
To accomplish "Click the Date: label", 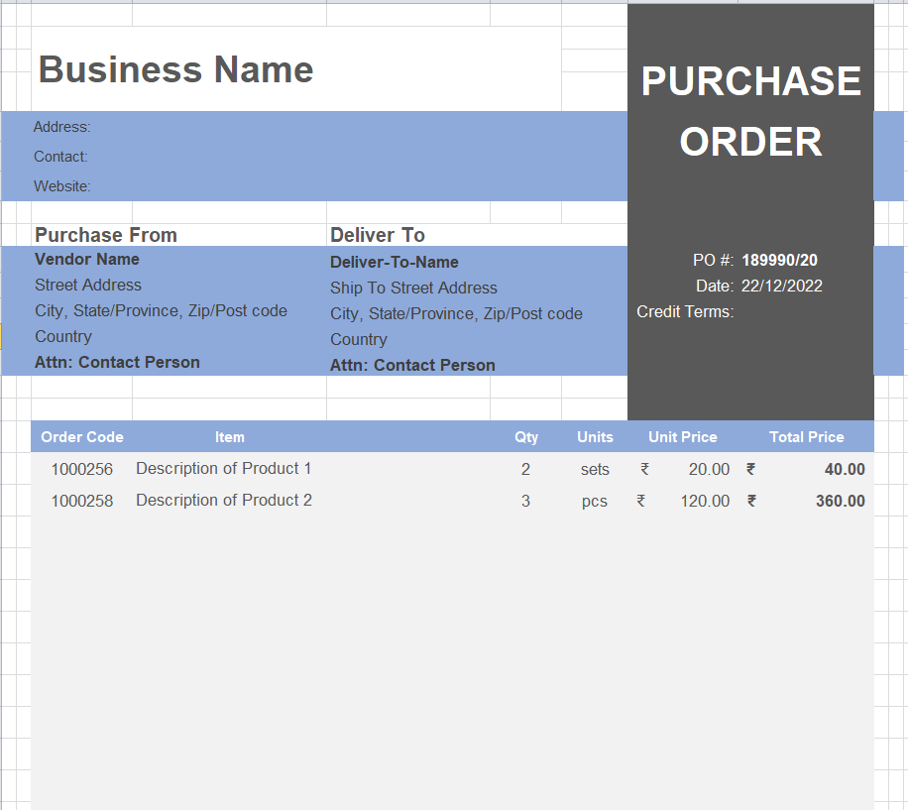I will click(715, 286).
